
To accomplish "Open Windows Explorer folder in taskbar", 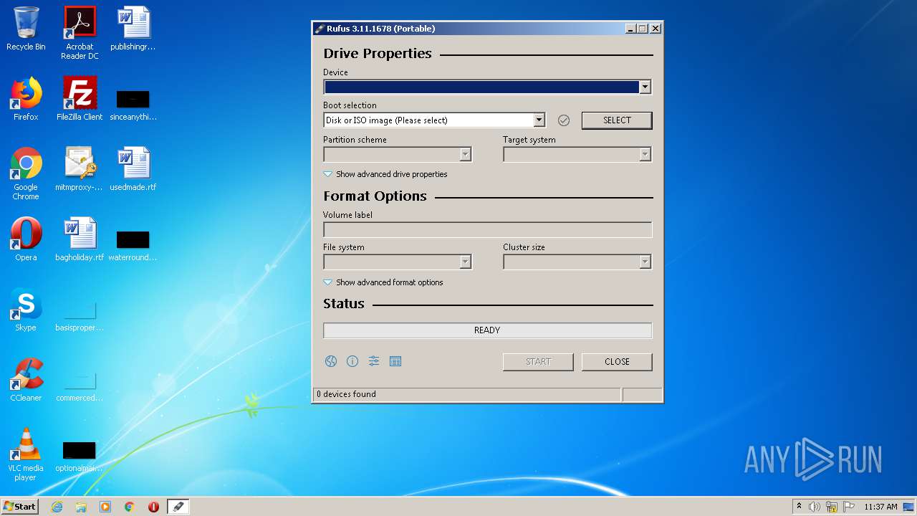I will 81,507.
